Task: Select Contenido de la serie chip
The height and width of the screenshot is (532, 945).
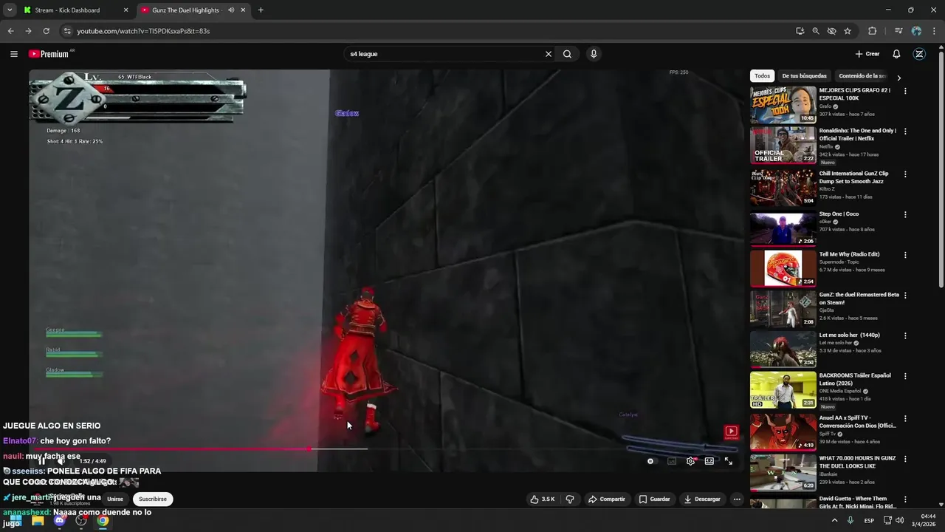Action: (862, 76)
